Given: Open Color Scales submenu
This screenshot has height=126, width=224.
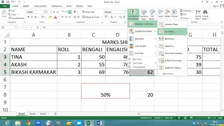Looking at the screenshot, I should 142,46.
